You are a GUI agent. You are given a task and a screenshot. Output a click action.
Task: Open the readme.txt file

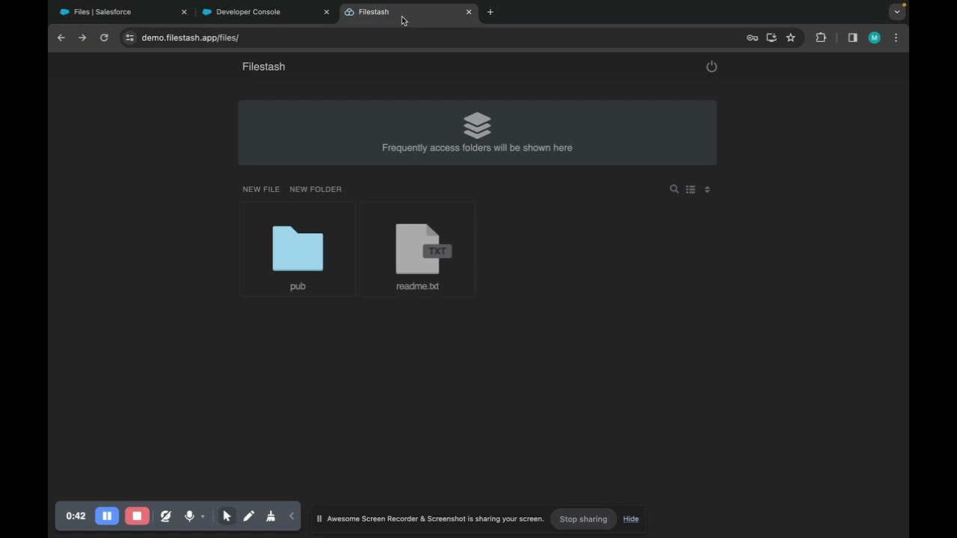[x=417, y=250]
